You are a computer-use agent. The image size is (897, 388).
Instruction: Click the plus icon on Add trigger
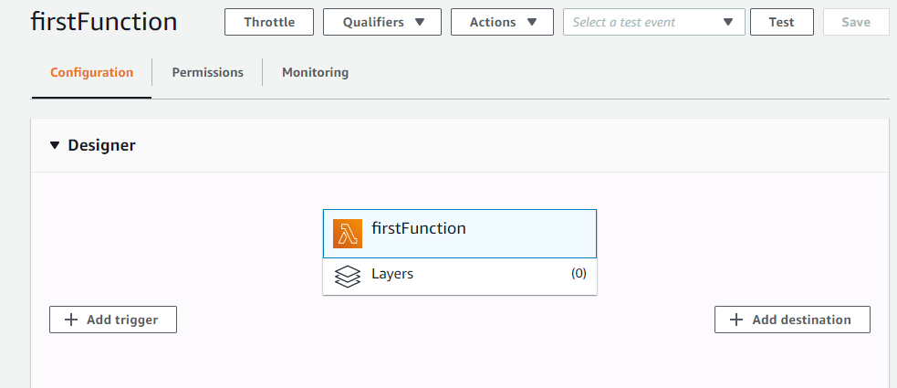click(x=71, y=320)
